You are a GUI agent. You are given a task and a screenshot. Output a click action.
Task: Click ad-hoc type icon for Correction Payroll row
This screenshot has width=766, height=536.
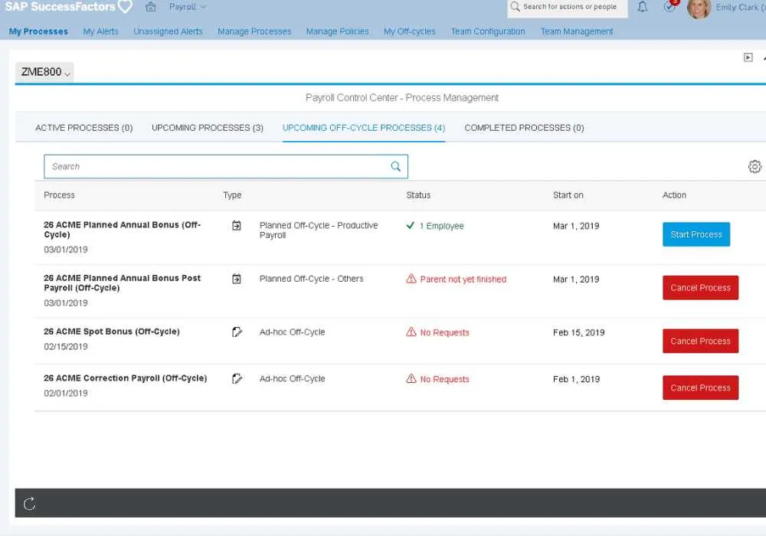point(237,378)
